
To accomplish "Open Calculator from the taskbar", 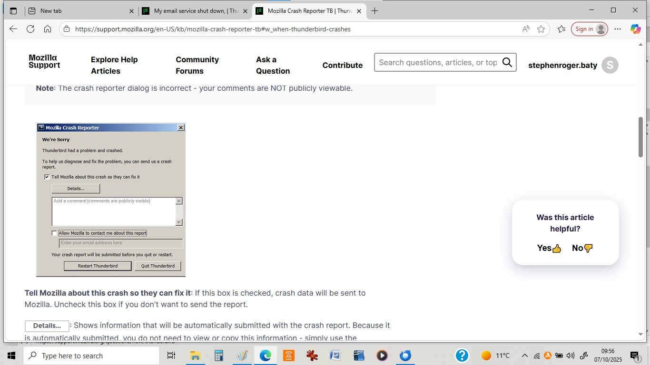I will (x=219, y=355).
